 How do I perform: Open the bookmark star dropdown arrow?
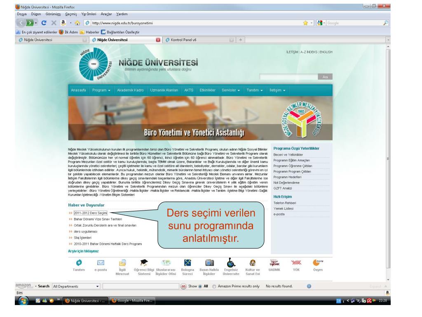point(312,23)
